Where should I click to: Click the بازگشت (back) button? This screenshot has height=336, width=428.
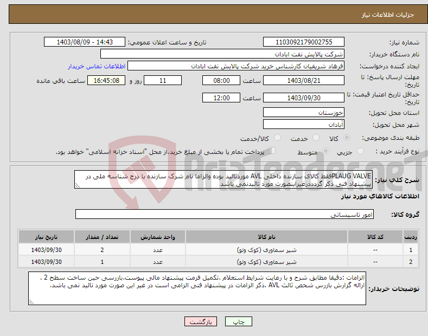tap(201, 321)
